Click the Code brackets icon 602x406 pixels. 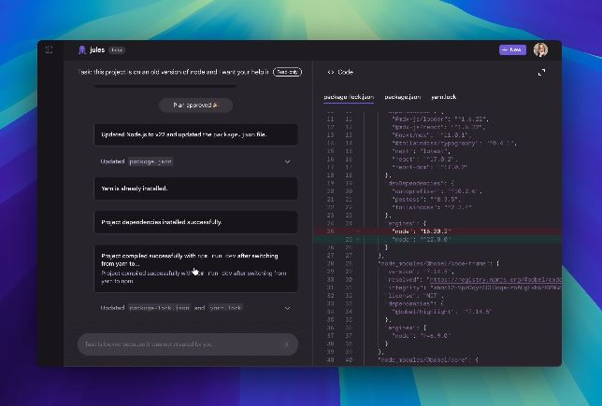[330, 72]
